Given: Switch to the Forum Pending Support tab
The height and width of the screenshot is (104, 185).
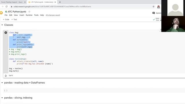Looking at the screenshot, I should tap(12, 2).
